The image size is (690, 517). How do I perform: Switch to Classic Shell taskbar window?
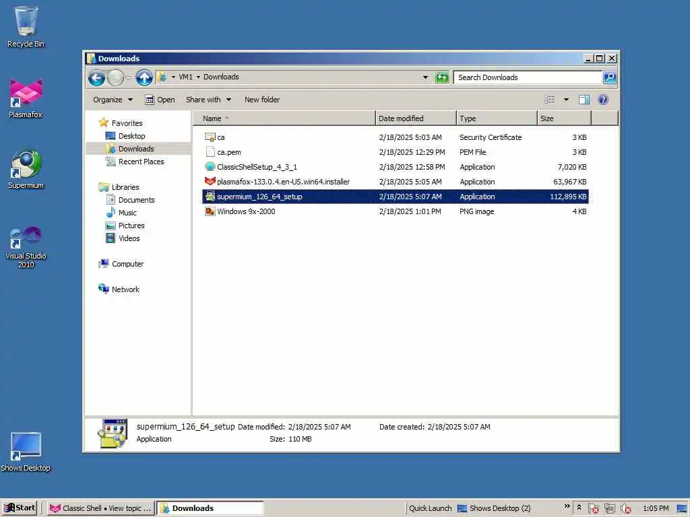point(100,508)
